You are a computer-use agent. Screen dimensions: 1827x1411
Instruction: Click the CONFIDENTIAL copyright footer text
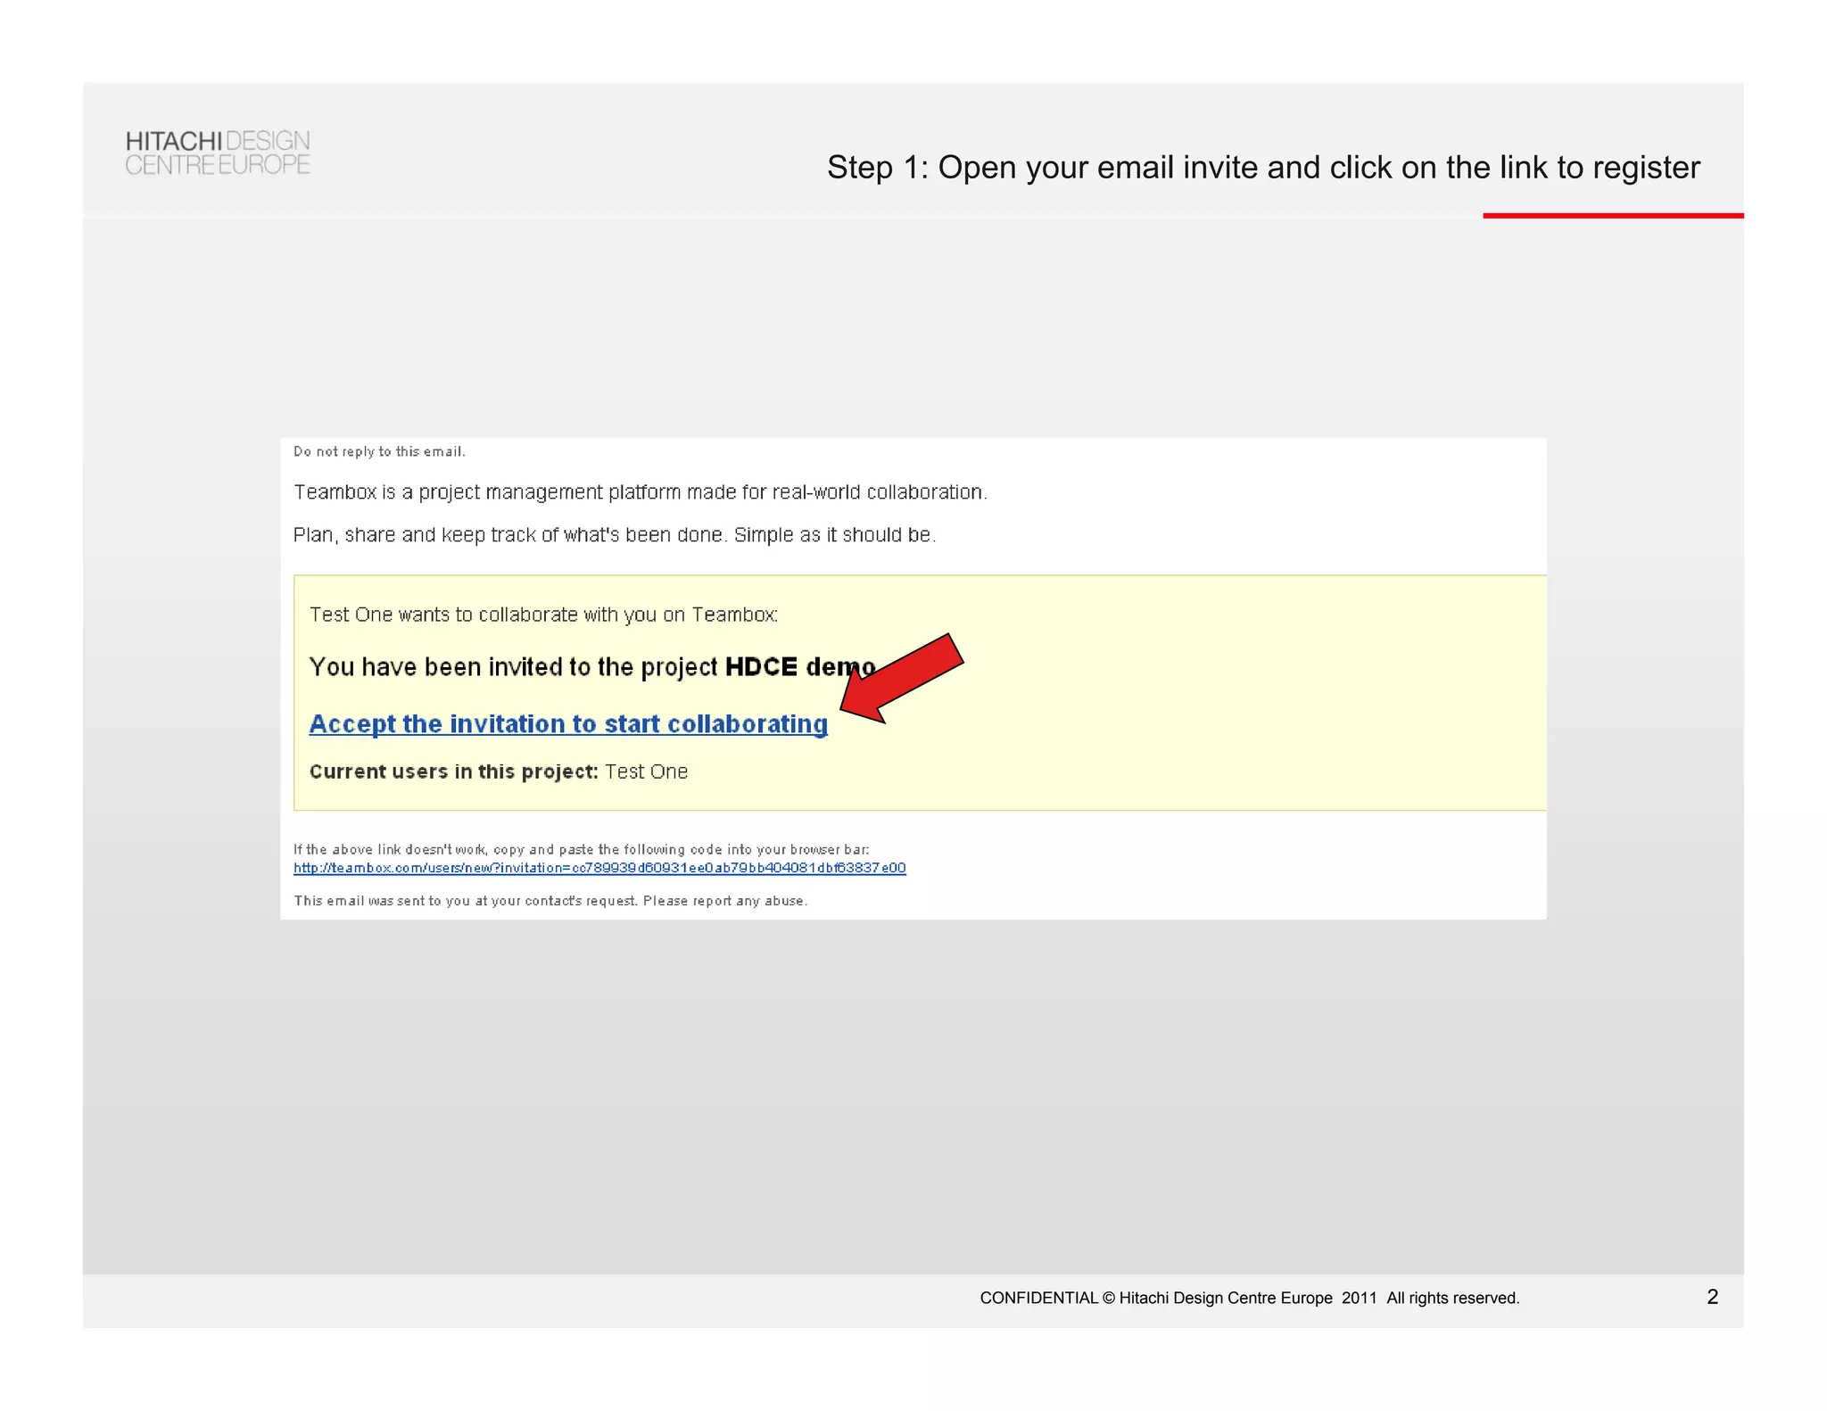point(1249,1299)
